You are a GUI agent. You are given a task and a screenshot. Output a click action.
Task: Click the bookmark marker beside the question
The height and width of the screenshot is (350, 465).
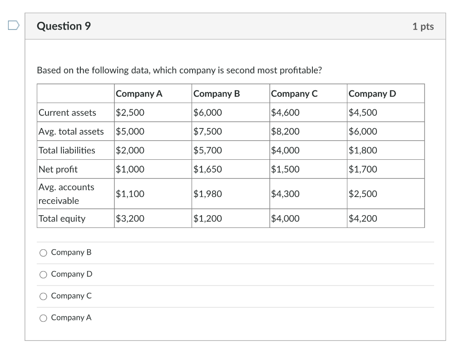(14, 26)
